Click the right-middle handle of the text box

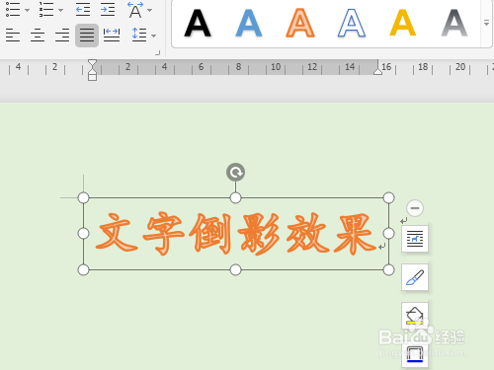(x=389, y=234)
